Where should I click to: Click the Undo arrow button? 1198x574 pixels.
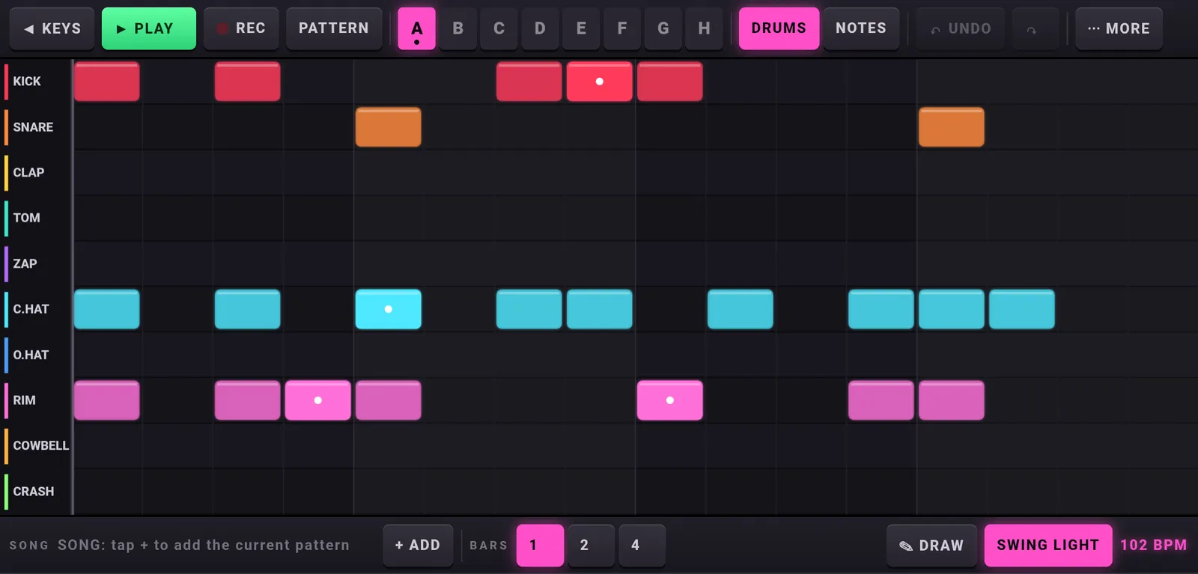click(x=961, y=28)
